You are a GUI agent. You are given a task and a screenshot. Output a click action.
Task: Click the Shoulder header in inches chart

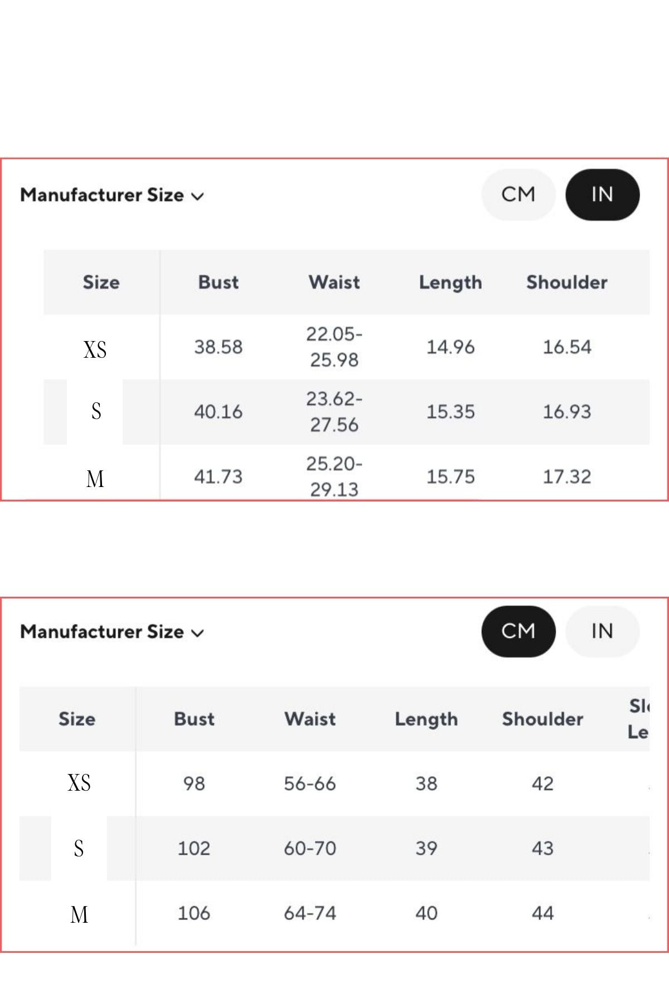pos(567,283)
